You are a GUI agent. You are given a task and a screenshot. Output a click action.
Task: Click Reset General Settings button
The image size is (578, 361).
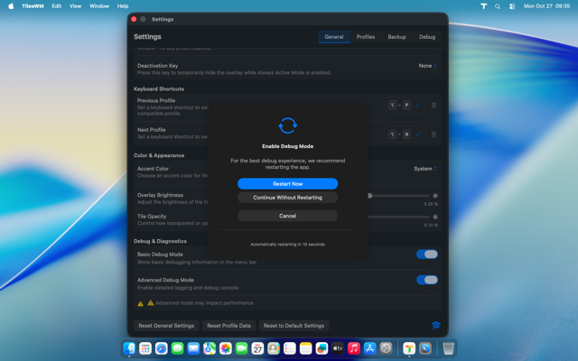point(166,326)
